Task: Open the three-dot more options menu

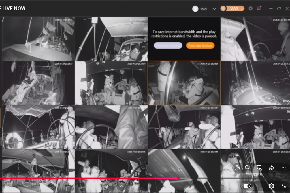Action: pyautogui.click(x=283, y=168)
